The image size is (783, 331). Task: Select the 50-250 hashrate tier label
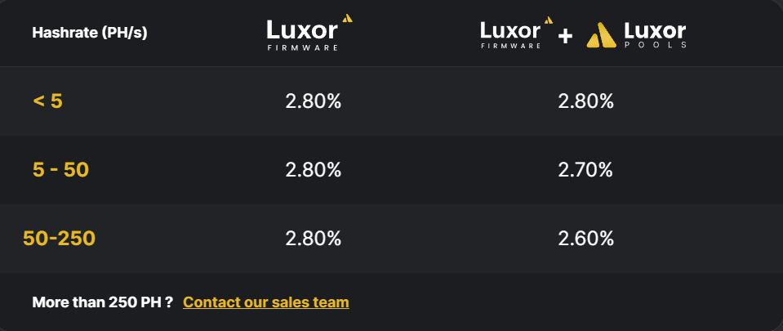pyautogui.click(x=59, y=239)
